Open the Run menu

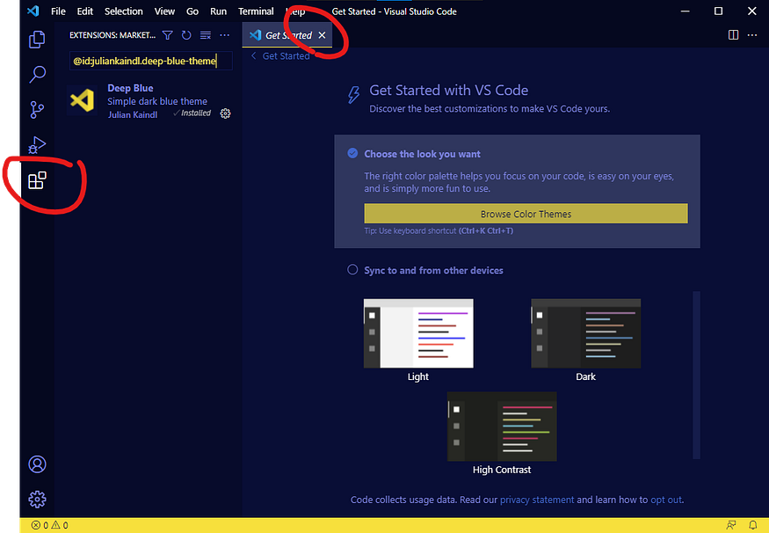pyautogui.click(x=218, y=11)
